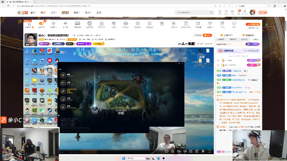Screen dimensions: 287x161
Task: Click the taskbar search box
Action: click(138, 158)
